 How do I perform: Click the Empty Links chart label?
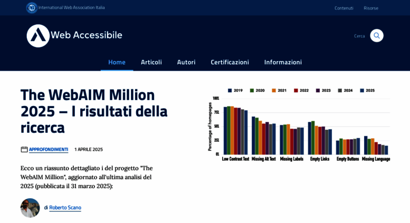coord(320,159)
